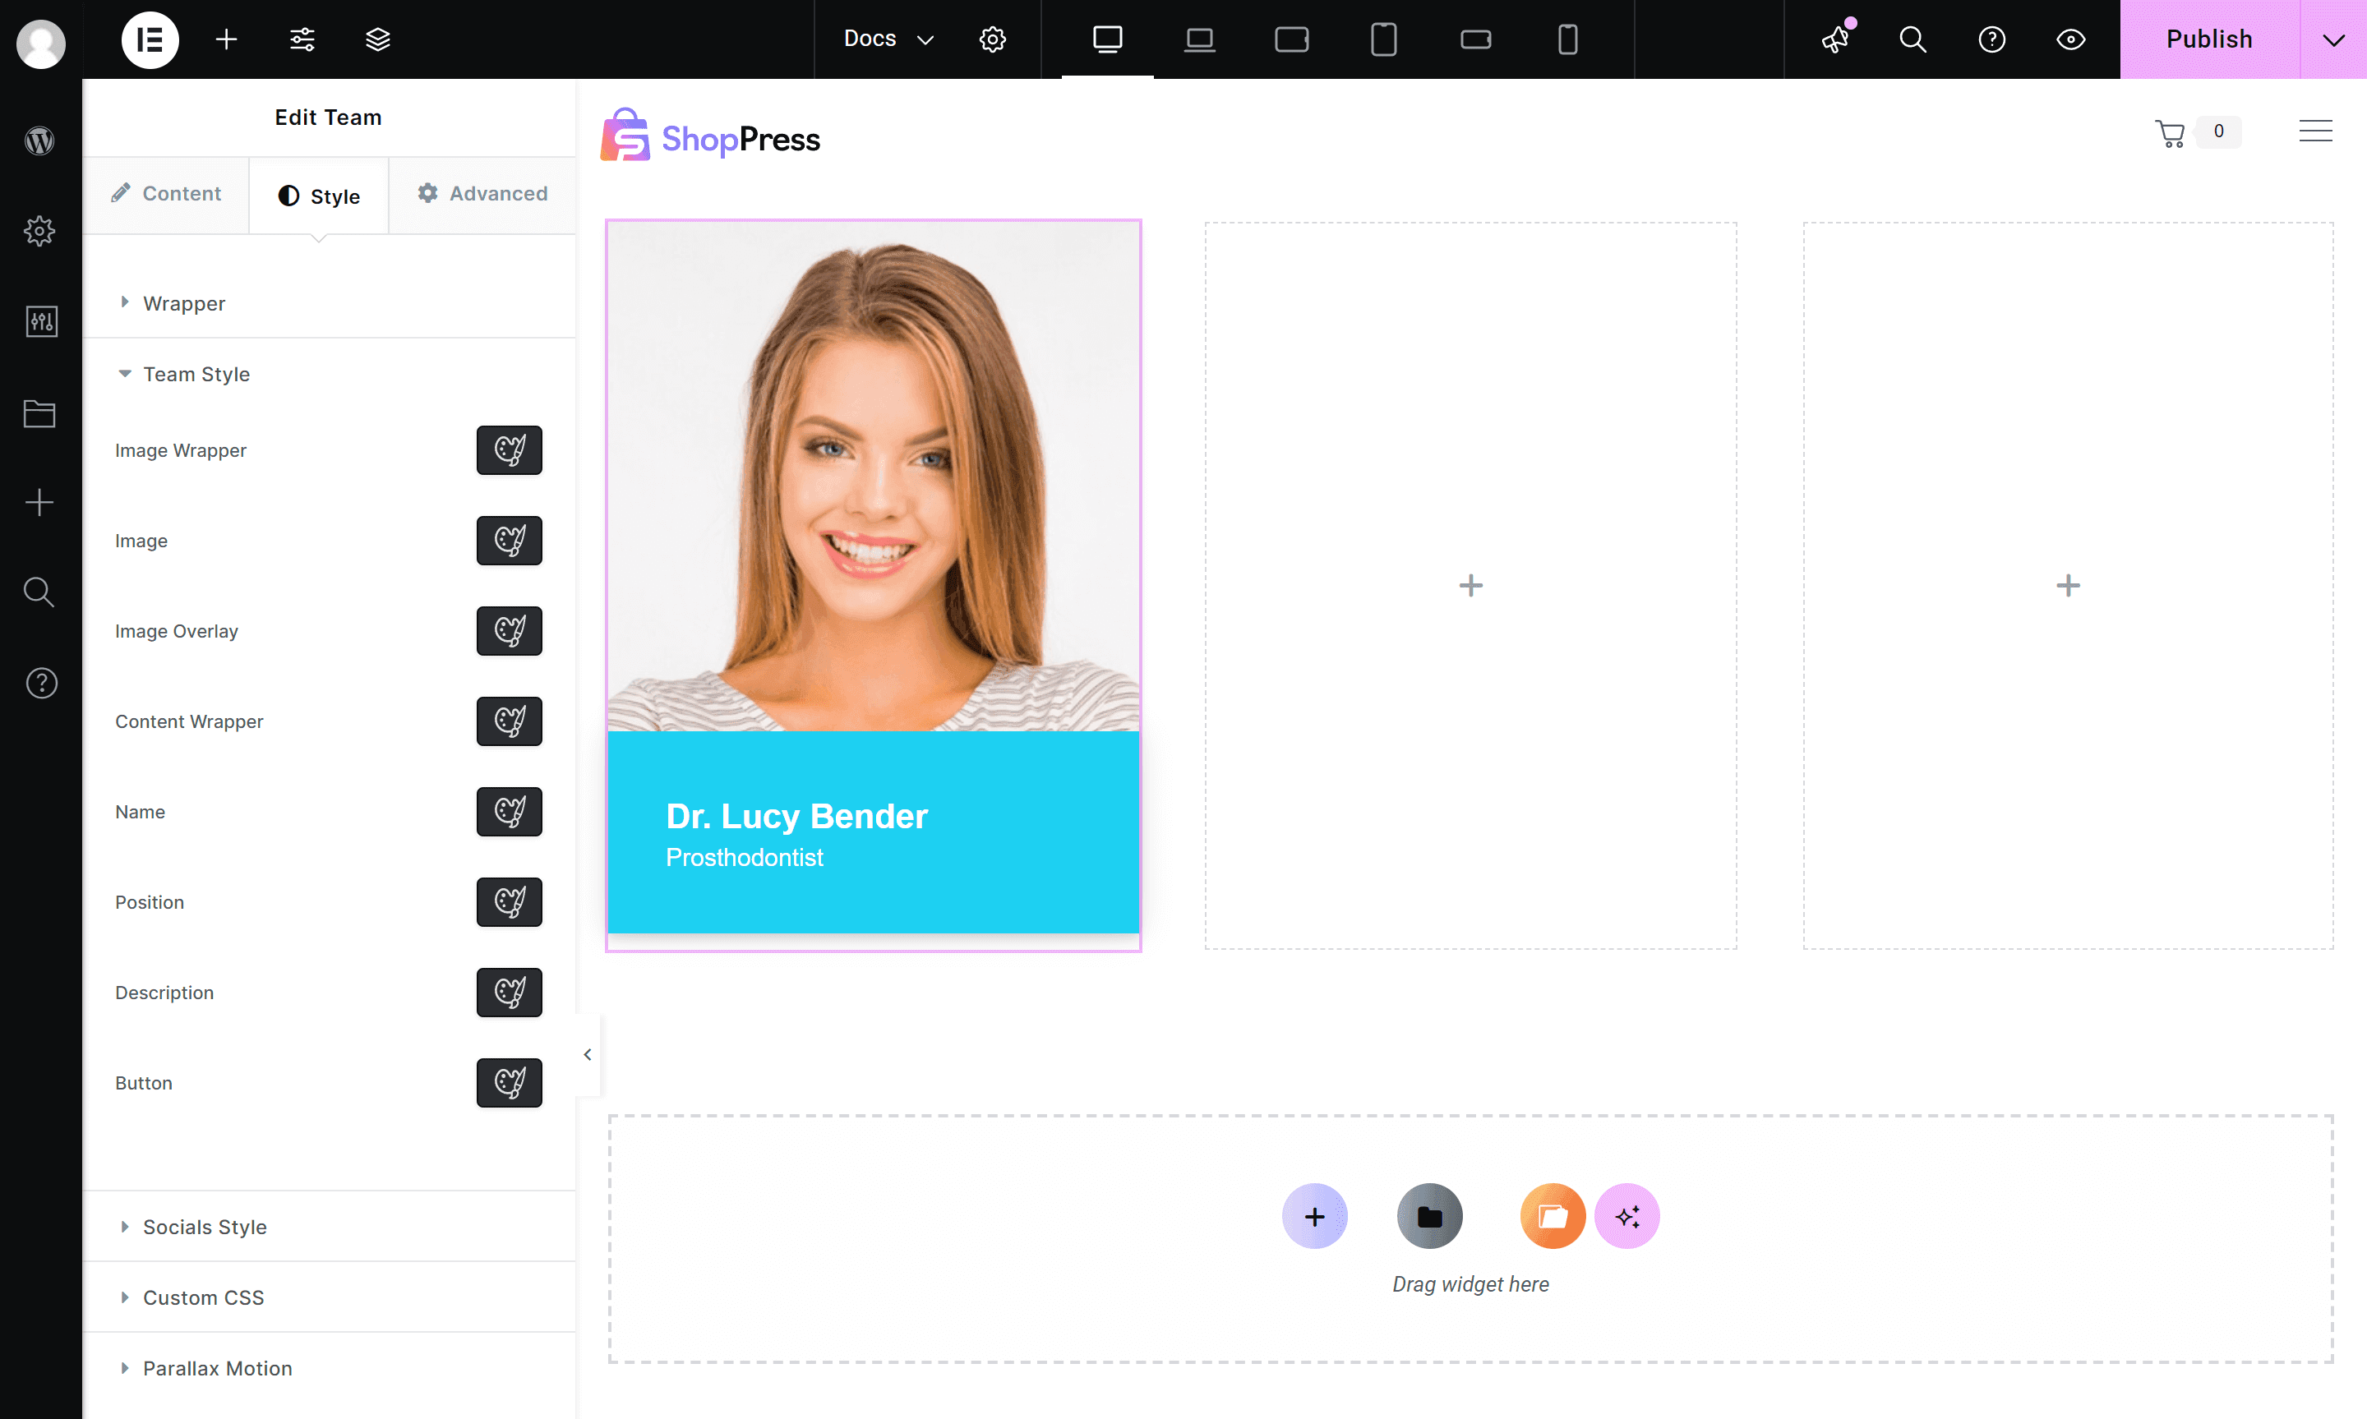The height and width of the screenshot is (1419, 2367).
Task: Open the Docs document dropdown
Action: (888, 39)
